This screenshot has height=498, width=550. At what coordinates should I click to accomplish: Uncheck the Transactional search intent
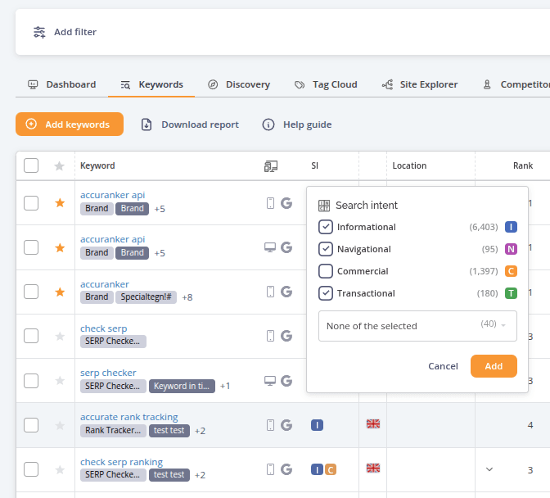[x=326, y=293]
